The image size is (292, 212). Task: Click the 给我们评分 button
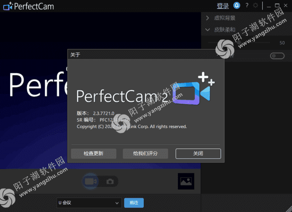(145, 154)
